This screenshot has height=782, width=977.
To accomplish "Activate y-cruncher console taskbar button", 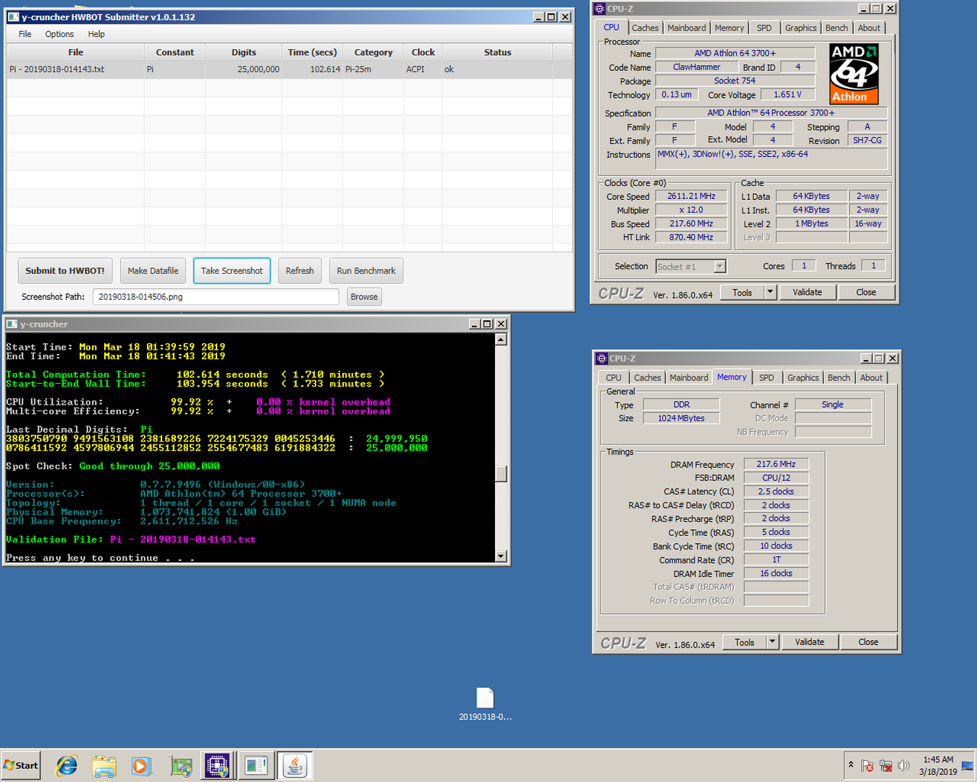I will [x=256, y=765].
